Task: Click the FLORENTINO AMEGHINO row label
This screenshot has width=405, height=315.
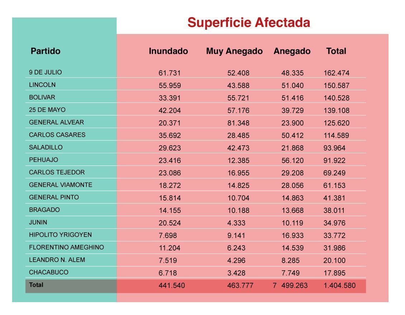Action: coord(66,247)
